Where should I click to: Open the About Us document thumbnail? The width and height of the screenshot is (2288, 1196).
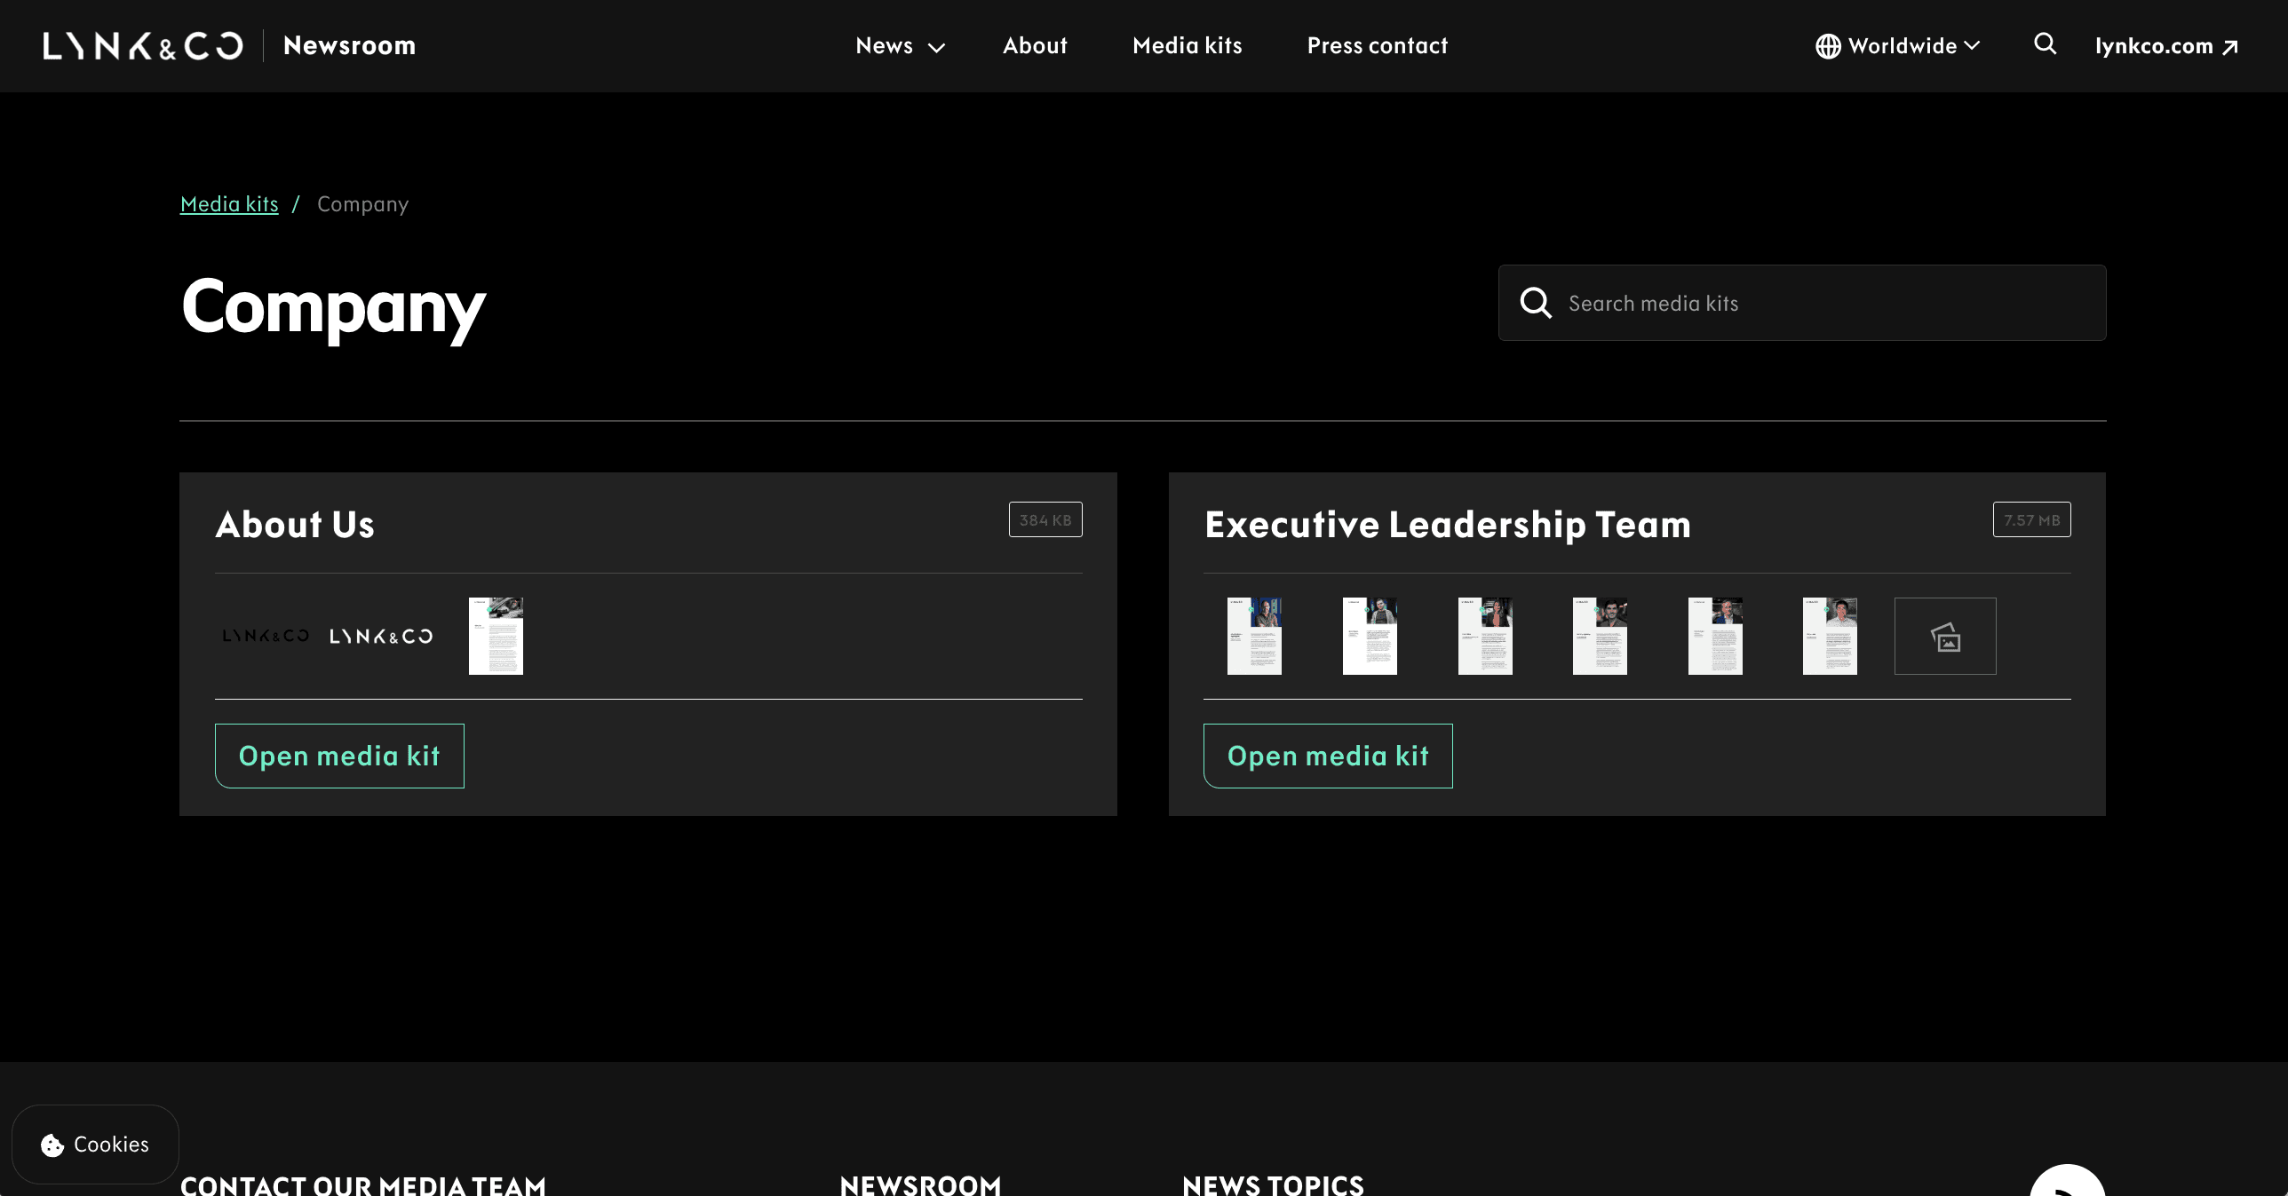[x=496, y=636]
